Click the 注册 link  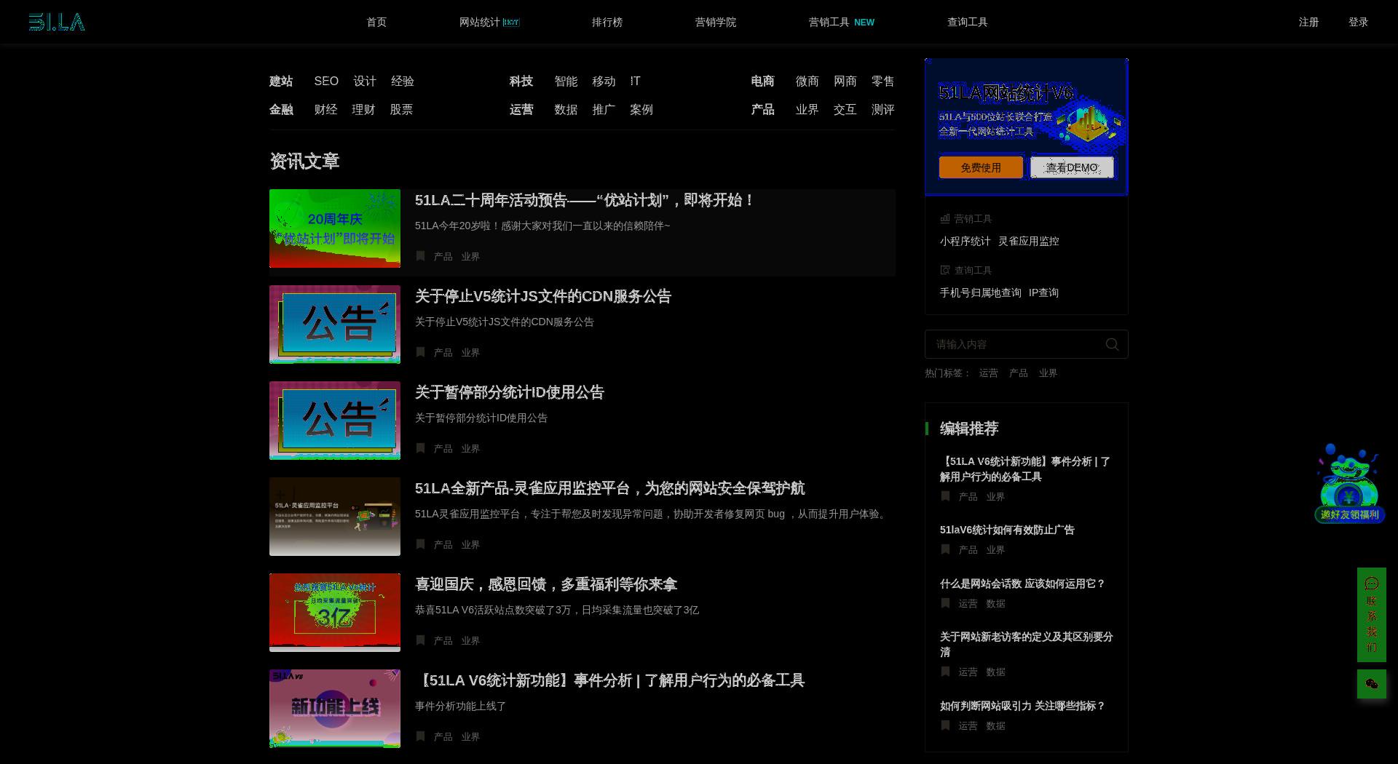(1309, 22)
